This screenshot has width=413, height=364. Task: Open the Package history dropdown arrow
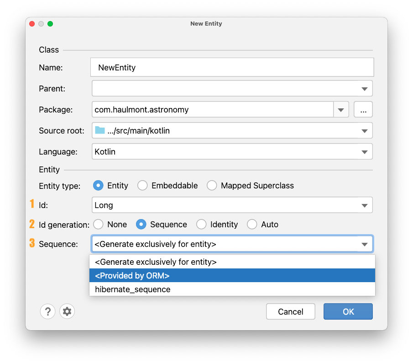(341, 110)
